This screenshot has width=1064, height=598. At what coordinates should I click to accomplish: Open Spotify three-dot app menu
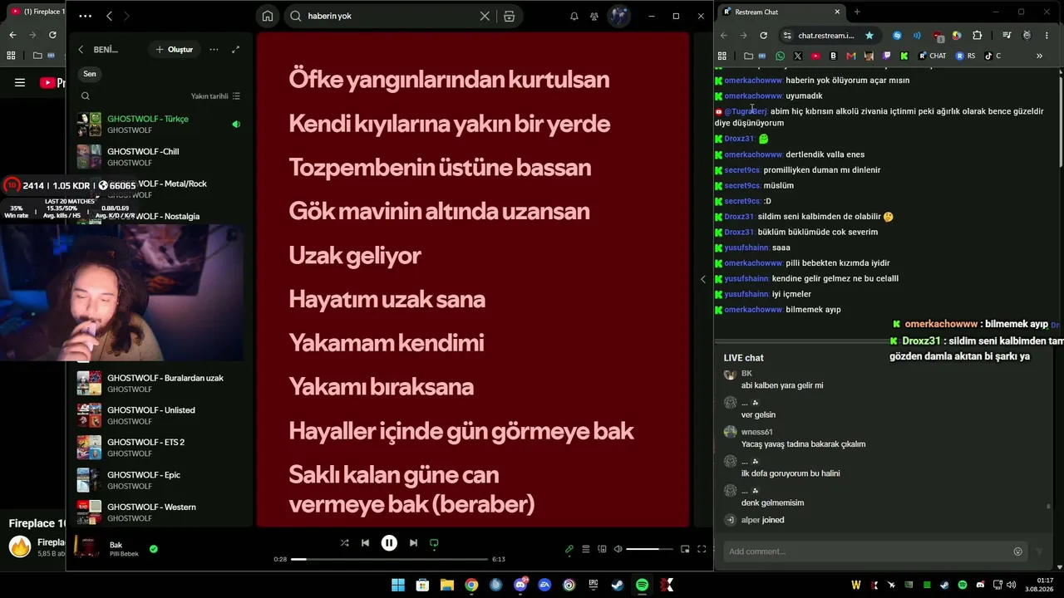coord(86,16)
